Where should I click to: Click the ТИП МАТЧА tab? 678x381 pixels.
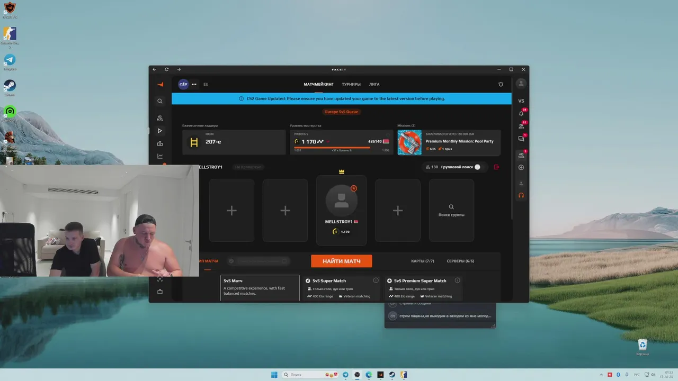[x=208, y=261]
